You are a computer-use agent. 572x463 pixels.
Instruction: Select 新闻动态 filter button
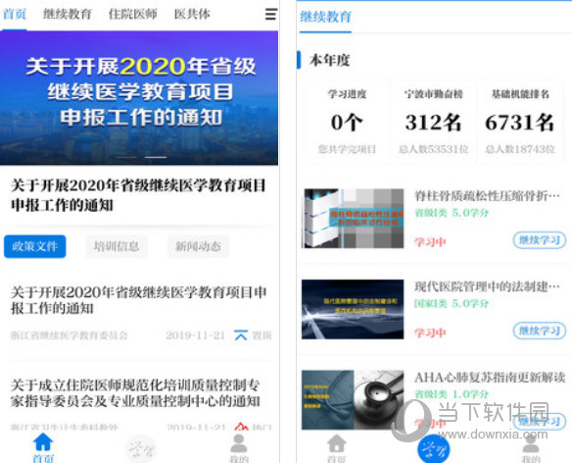point(198,246)
